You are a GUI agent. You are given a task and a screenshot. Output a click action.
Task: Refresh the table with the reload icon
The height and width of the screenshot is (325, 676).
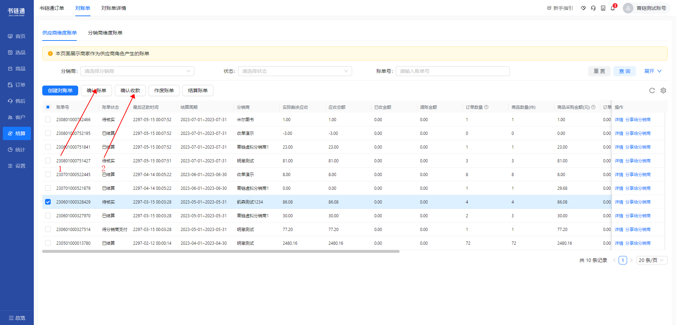pos(652,90)
